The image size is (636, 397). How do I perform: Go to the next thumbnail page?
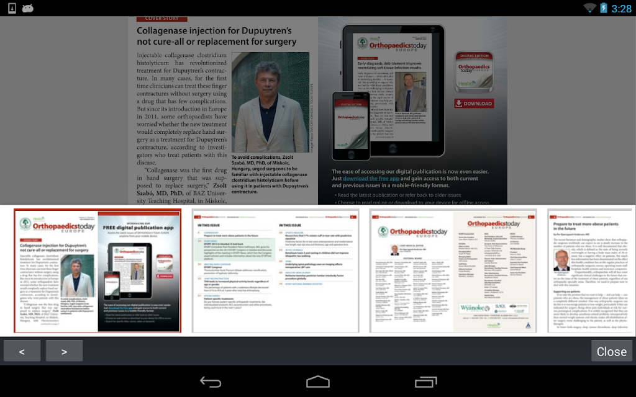click(64, 351)
